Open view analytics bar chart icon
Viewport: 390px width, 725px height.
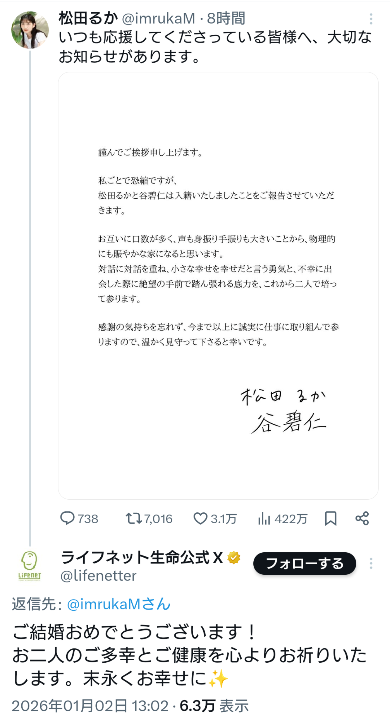click(x=264, y=518)
